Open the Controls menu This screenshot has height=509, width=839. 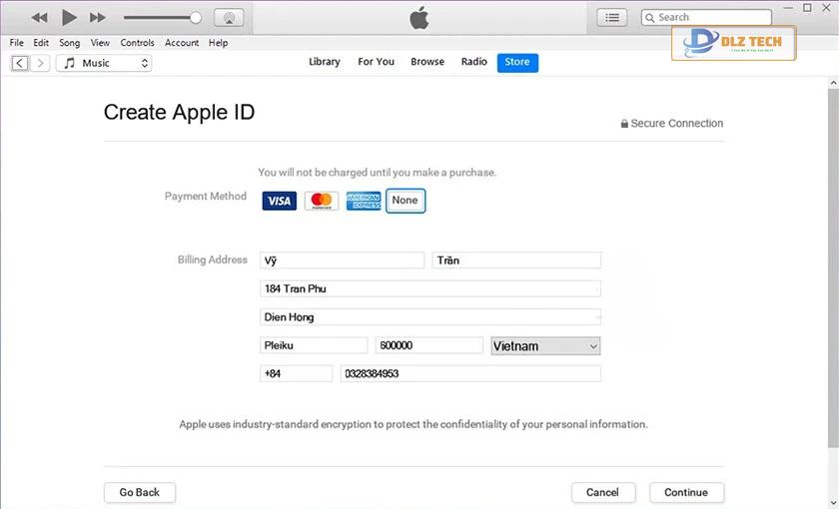point(137,43)
